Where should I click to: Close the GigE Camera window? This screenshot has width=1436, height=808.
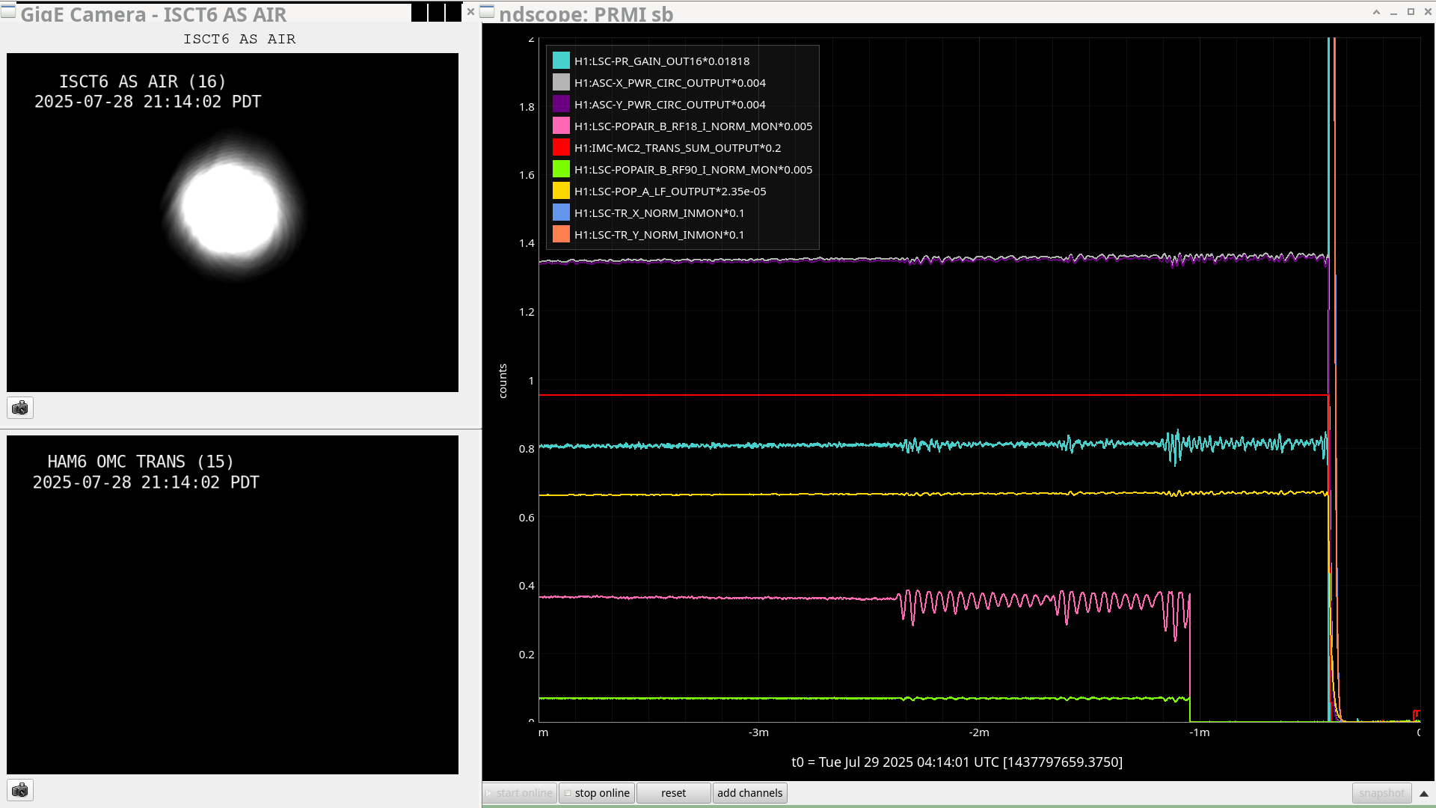click(470, 11)
